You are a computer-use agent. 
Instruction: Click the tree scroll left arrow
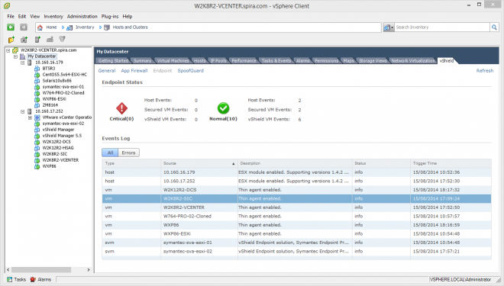8,270
